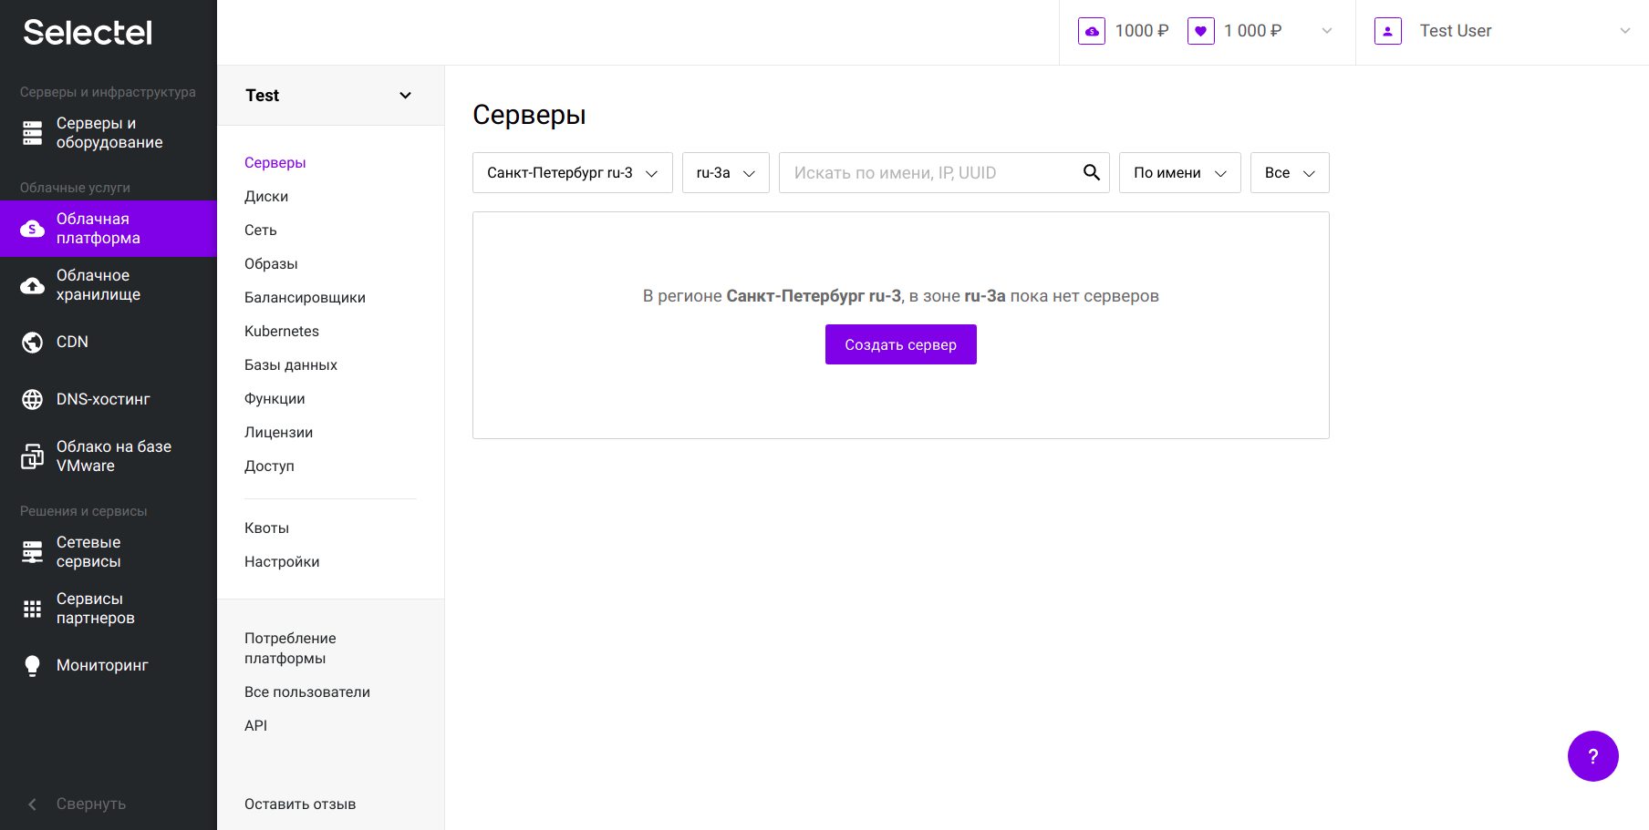This screenshot has width=1649, height=830.
Task: Click the Test User name
Action: tap(1456, 31)
